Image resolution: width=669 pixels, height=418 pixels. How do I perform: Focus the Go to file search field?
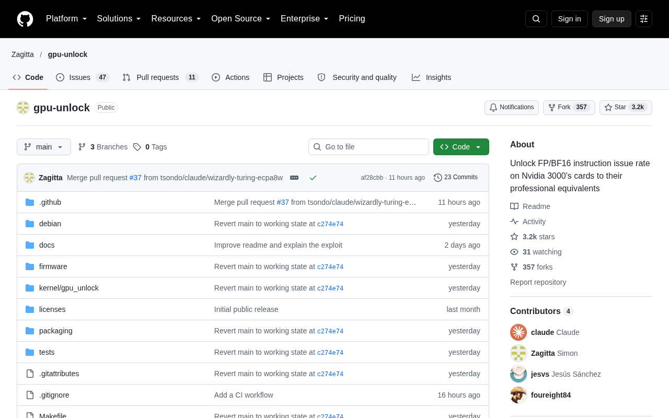point(368,147)
